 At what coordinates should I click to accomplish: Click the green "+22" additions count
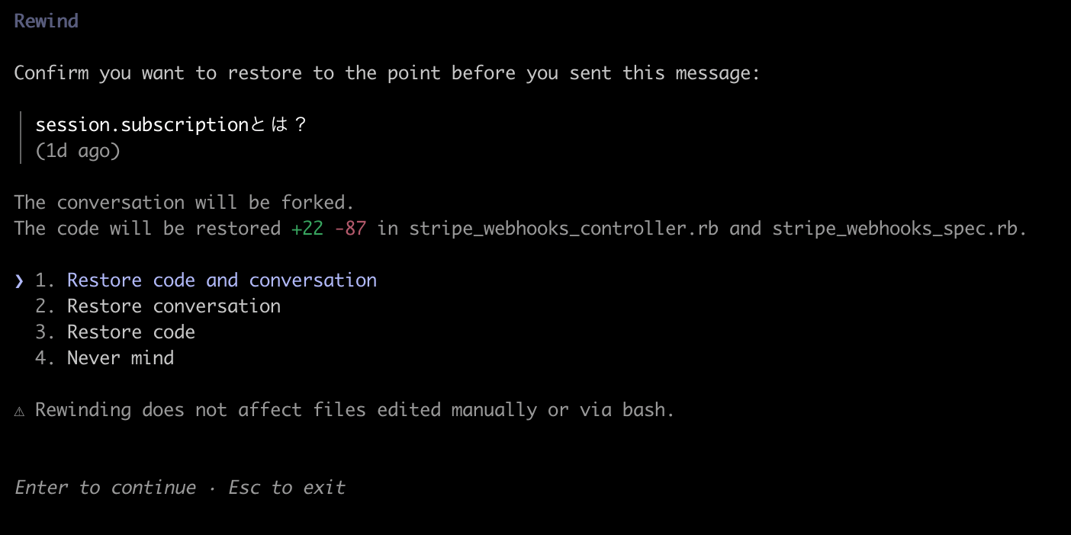(x=307, y=229)
